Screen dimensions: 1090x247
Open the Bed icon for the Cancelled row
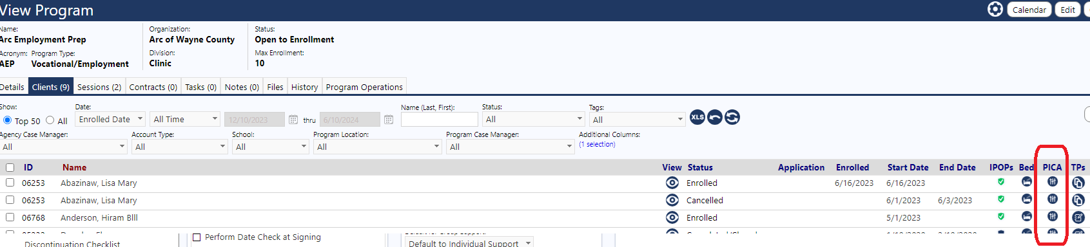1027,199
